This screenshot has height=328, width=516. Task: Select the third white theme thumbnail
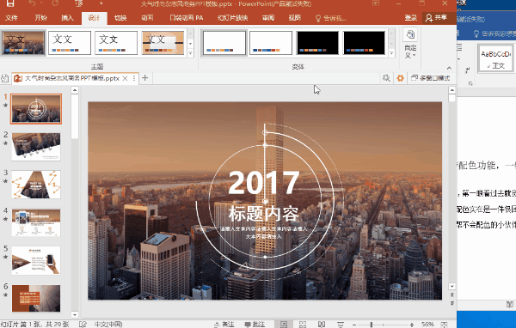click(x=116, y=43)
